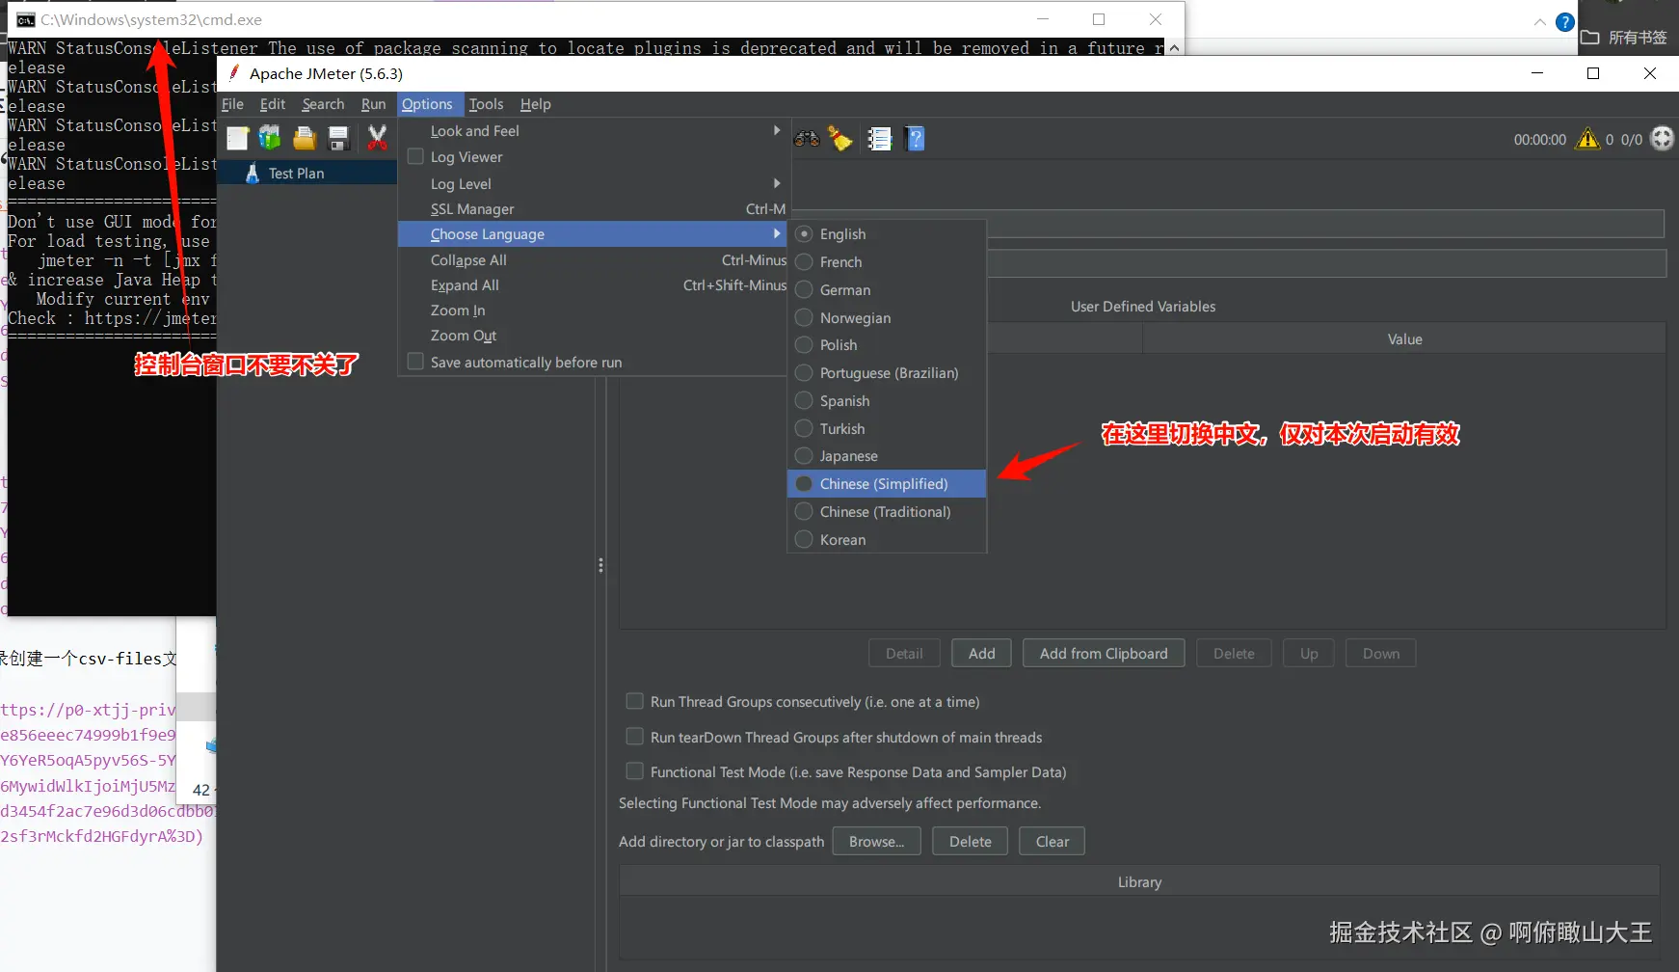Image resolution: width=1679 pixels, height=972 pixels.
Task: Select Polish language option
Action: pyautogui.click(x=887, y=345)
